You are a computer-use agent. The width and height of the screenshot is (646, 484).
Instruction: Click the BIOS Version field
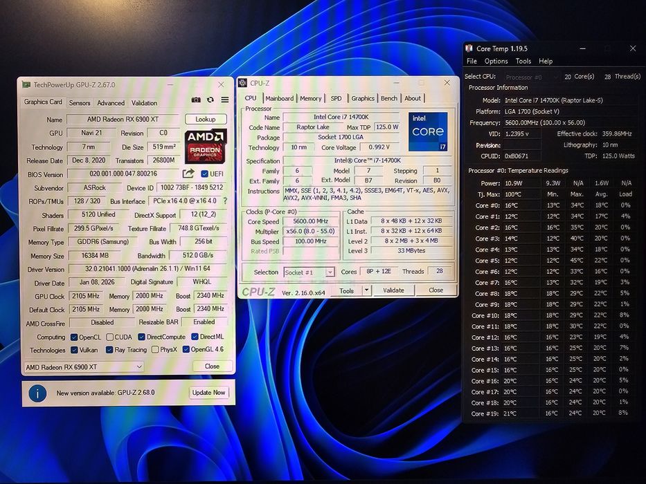(x=123, y=174)
